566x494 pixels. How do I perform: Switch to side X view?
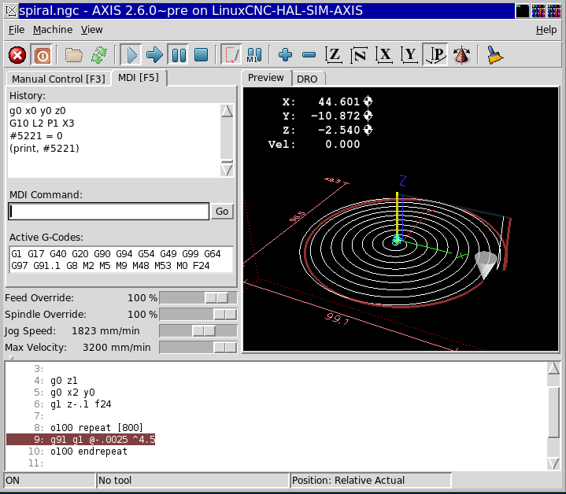[x=384, y=56]
